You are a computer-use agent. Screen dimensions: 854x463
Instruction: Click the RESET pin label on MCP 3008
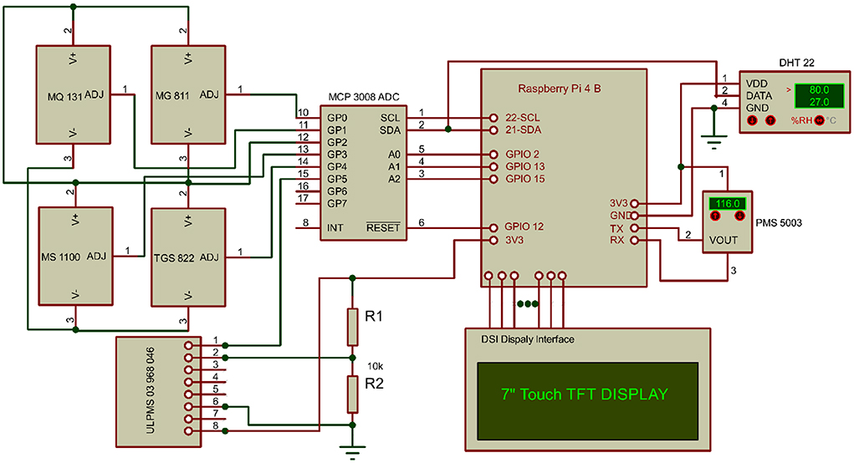coord(383,227)
